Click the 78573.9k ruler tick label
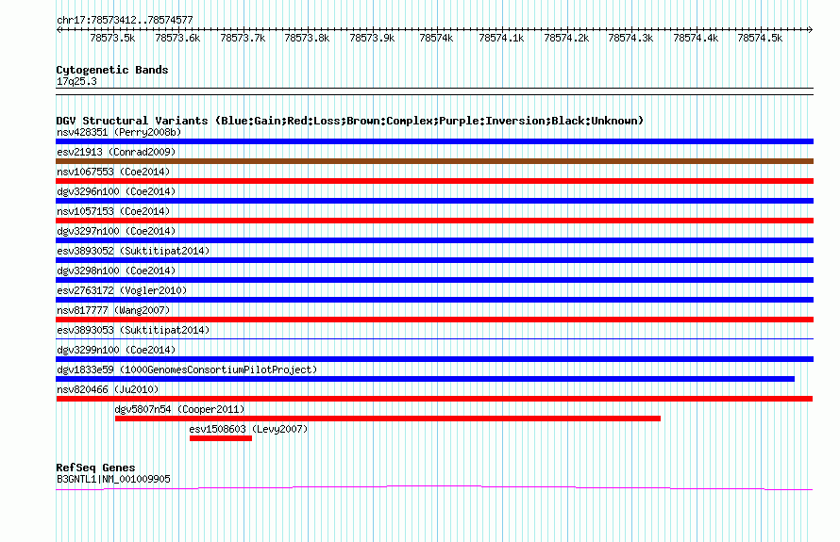Screen dimensions: 840x542 [372, 38]
